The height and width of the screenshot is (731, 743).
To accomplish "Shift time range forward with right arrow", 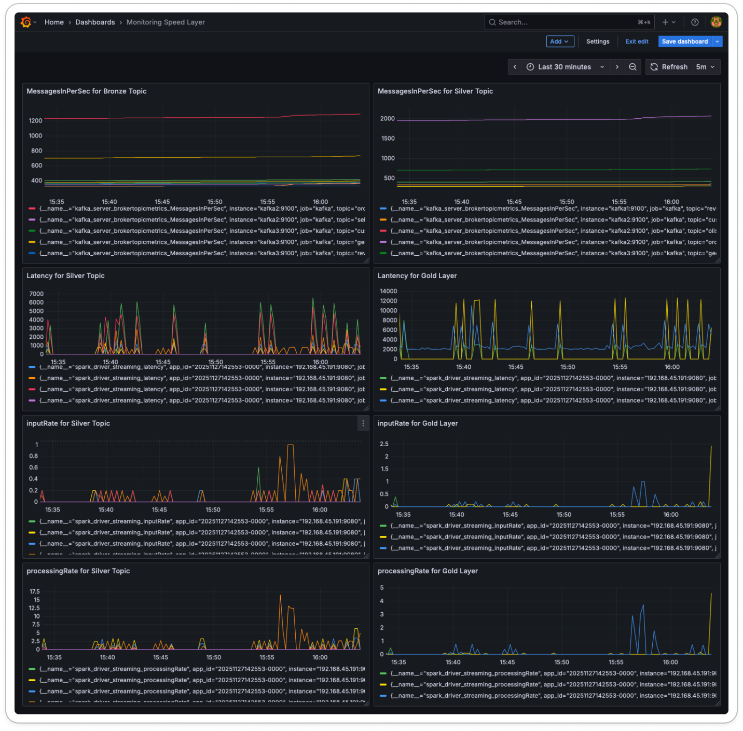I will [617, 67].
